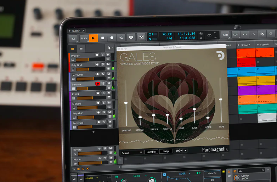Close the bursk project tab
Viewport: 277px width, 182px height.
click(83, 30)
